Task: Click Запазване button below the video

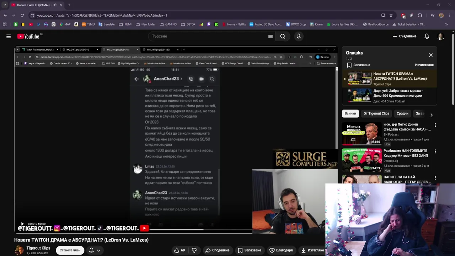Action: (x=249, y=250)
